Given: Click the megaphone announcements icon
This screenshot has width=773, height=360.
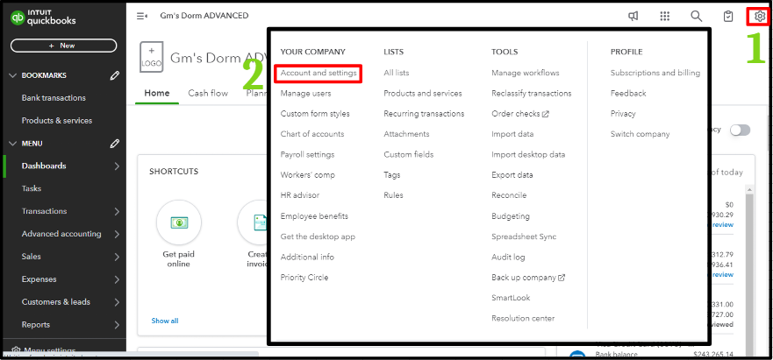Looking at the screenshot, I should coord(633,16).
